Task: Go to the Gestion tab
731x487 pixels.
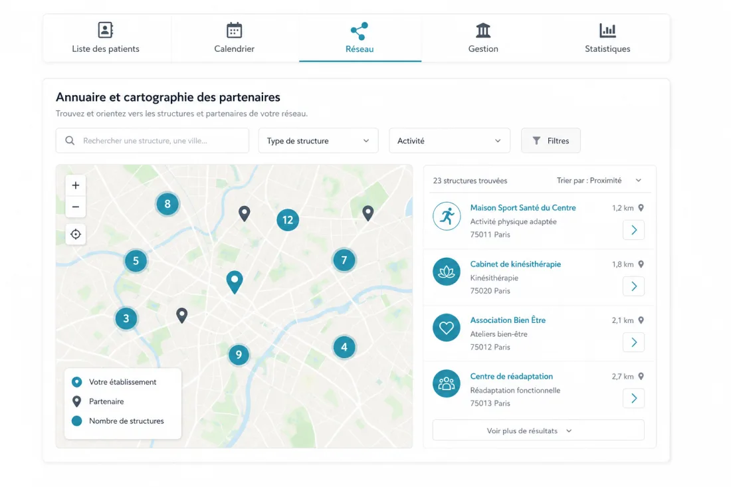Action: coord(483,38)
